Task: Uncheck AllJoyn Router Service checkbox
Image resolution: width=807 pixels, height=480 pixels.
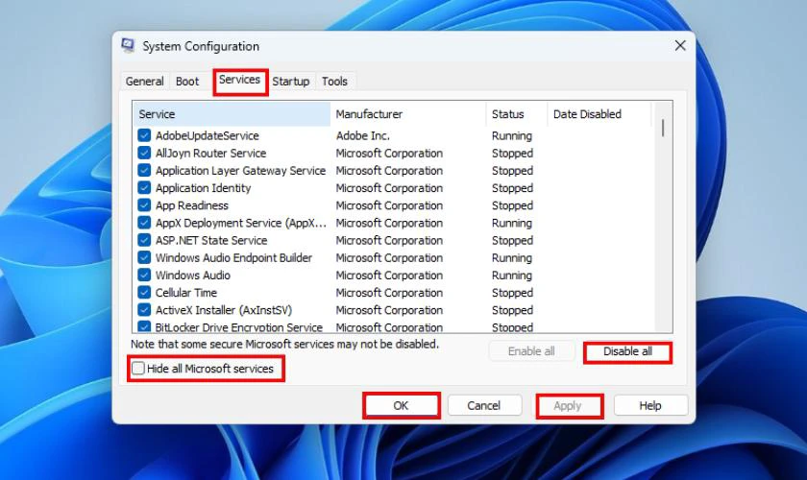Action: click(144, 153)
